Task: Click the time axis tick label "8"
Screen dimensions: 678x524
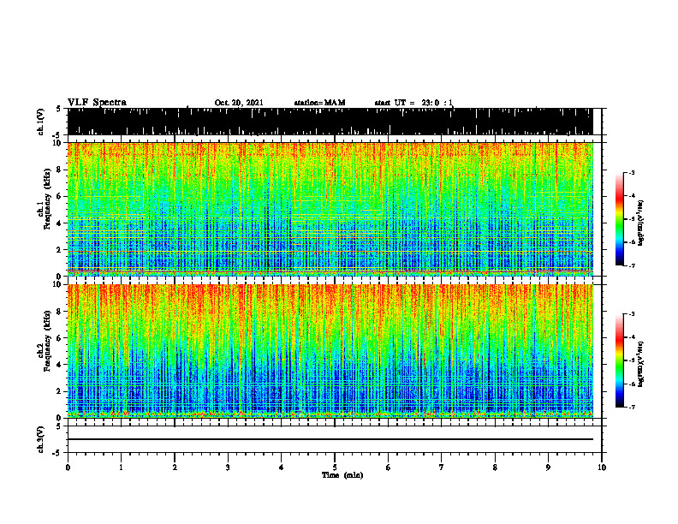Action: click(495, 467)
